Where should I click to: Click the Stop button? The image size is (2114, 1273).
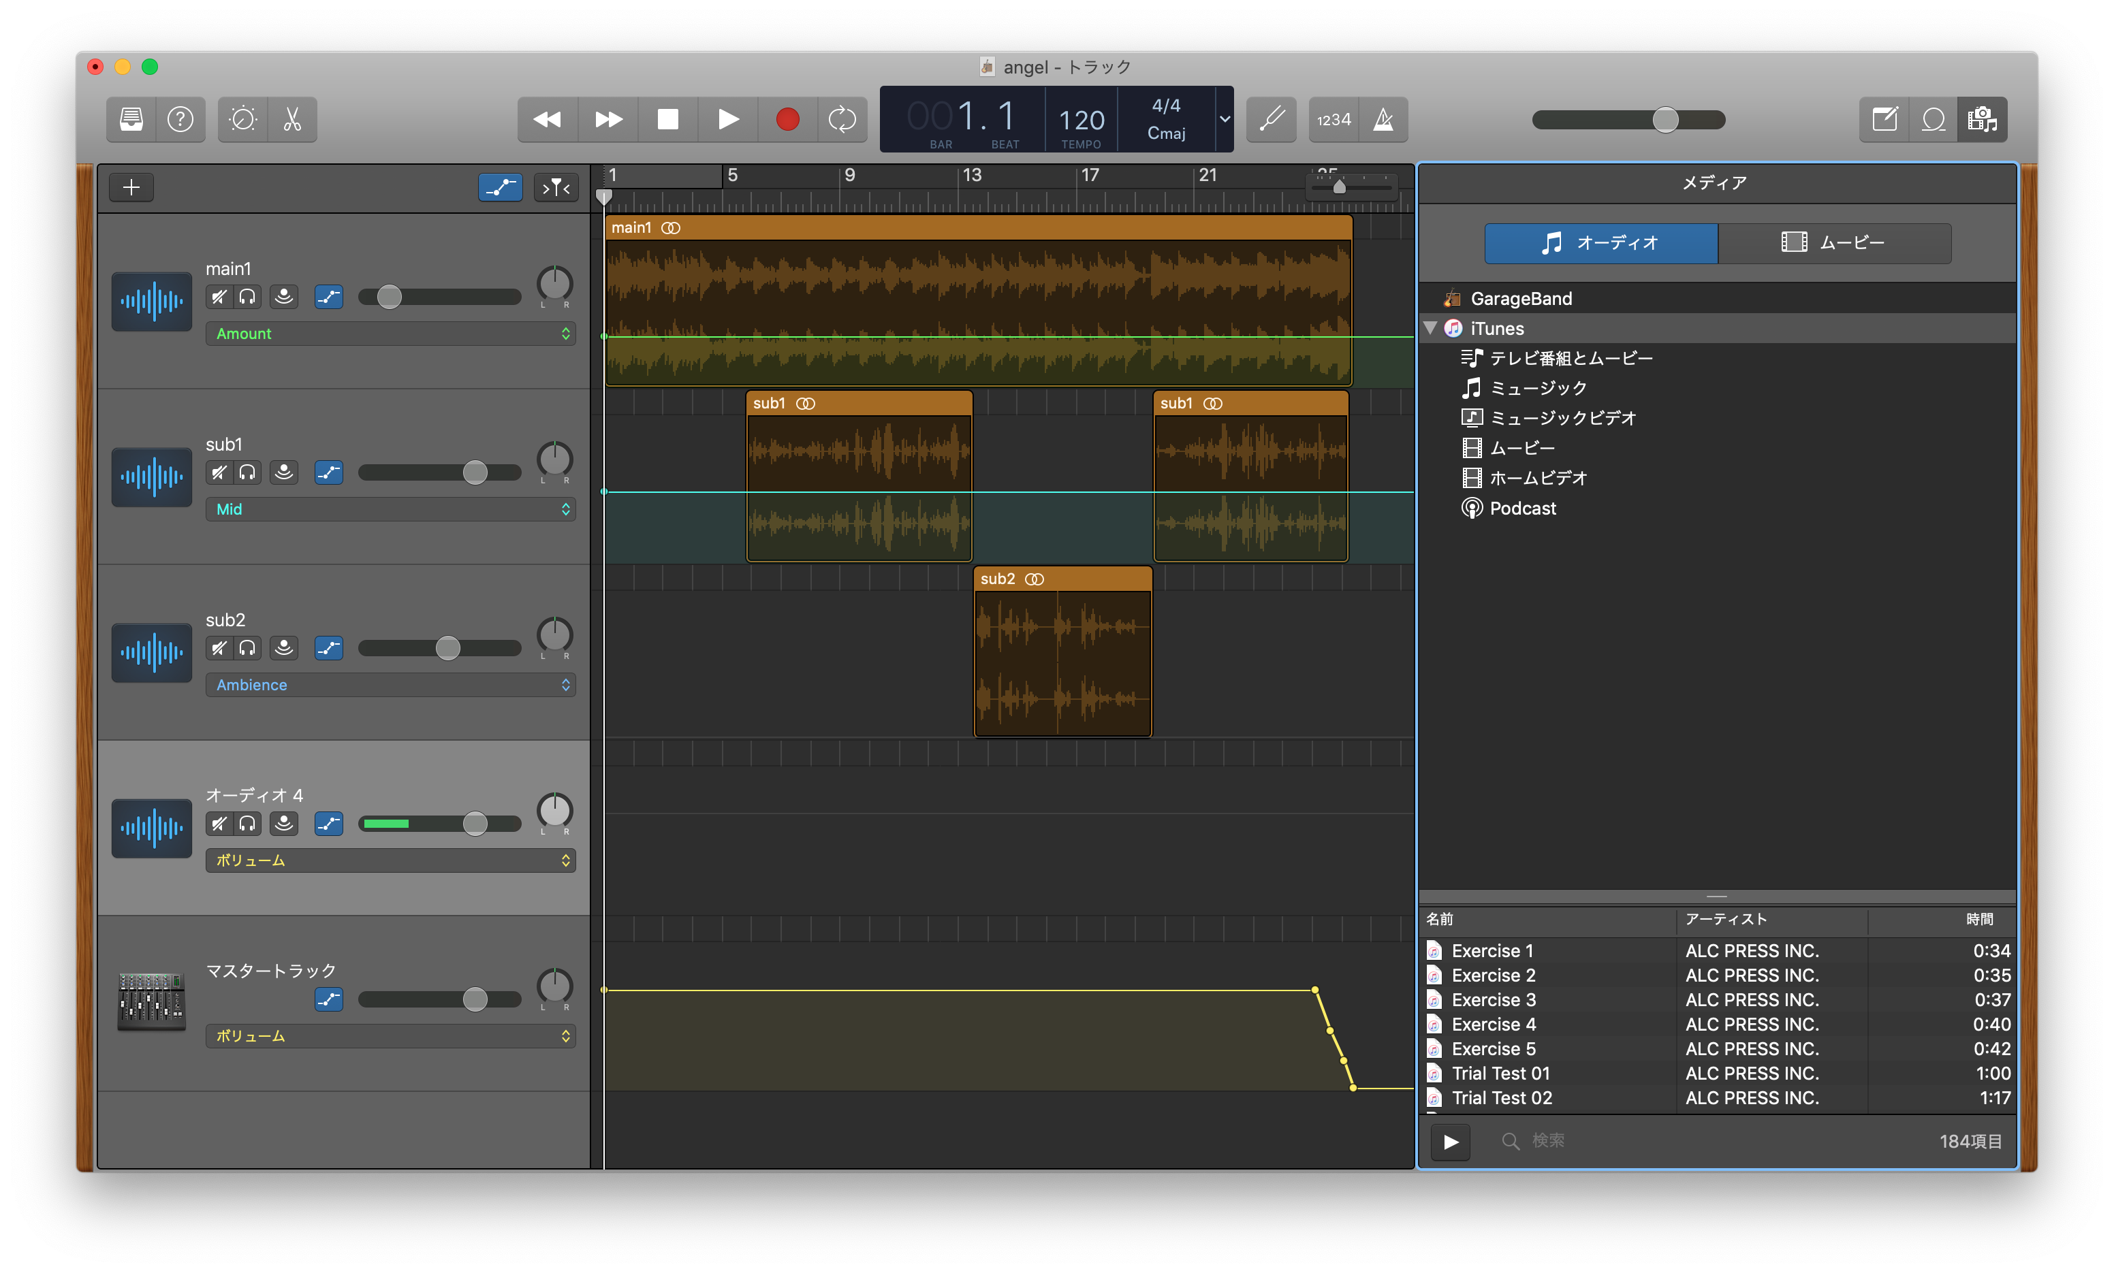(x=667, y=119)
